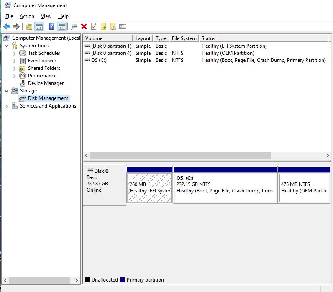Click the tree pane scroll right arrow
Image resolution: width=333 pixels, height=292 pixels.
click(x=77, y=281)
